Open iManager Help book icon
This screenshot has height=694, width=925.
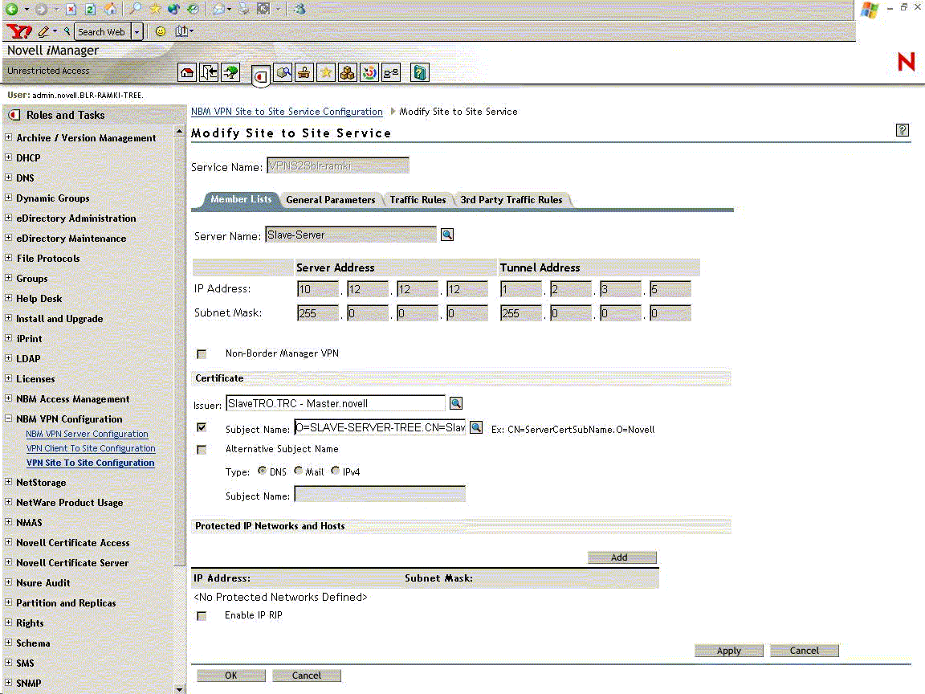[x=419, y=72]
